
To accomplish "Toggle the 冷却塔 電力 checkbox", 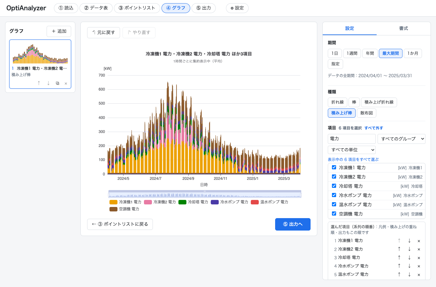I will (334, 186).
